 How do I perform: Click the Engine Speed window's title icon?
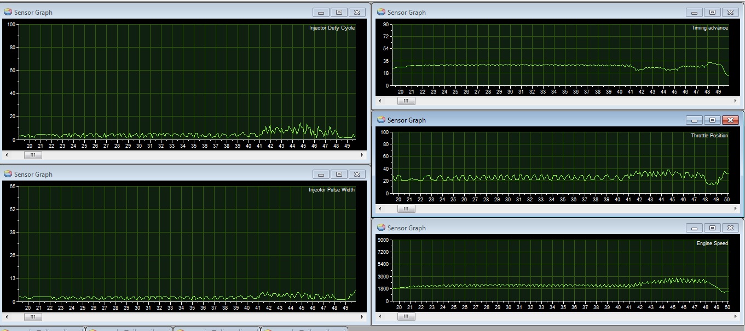(381, 228)
